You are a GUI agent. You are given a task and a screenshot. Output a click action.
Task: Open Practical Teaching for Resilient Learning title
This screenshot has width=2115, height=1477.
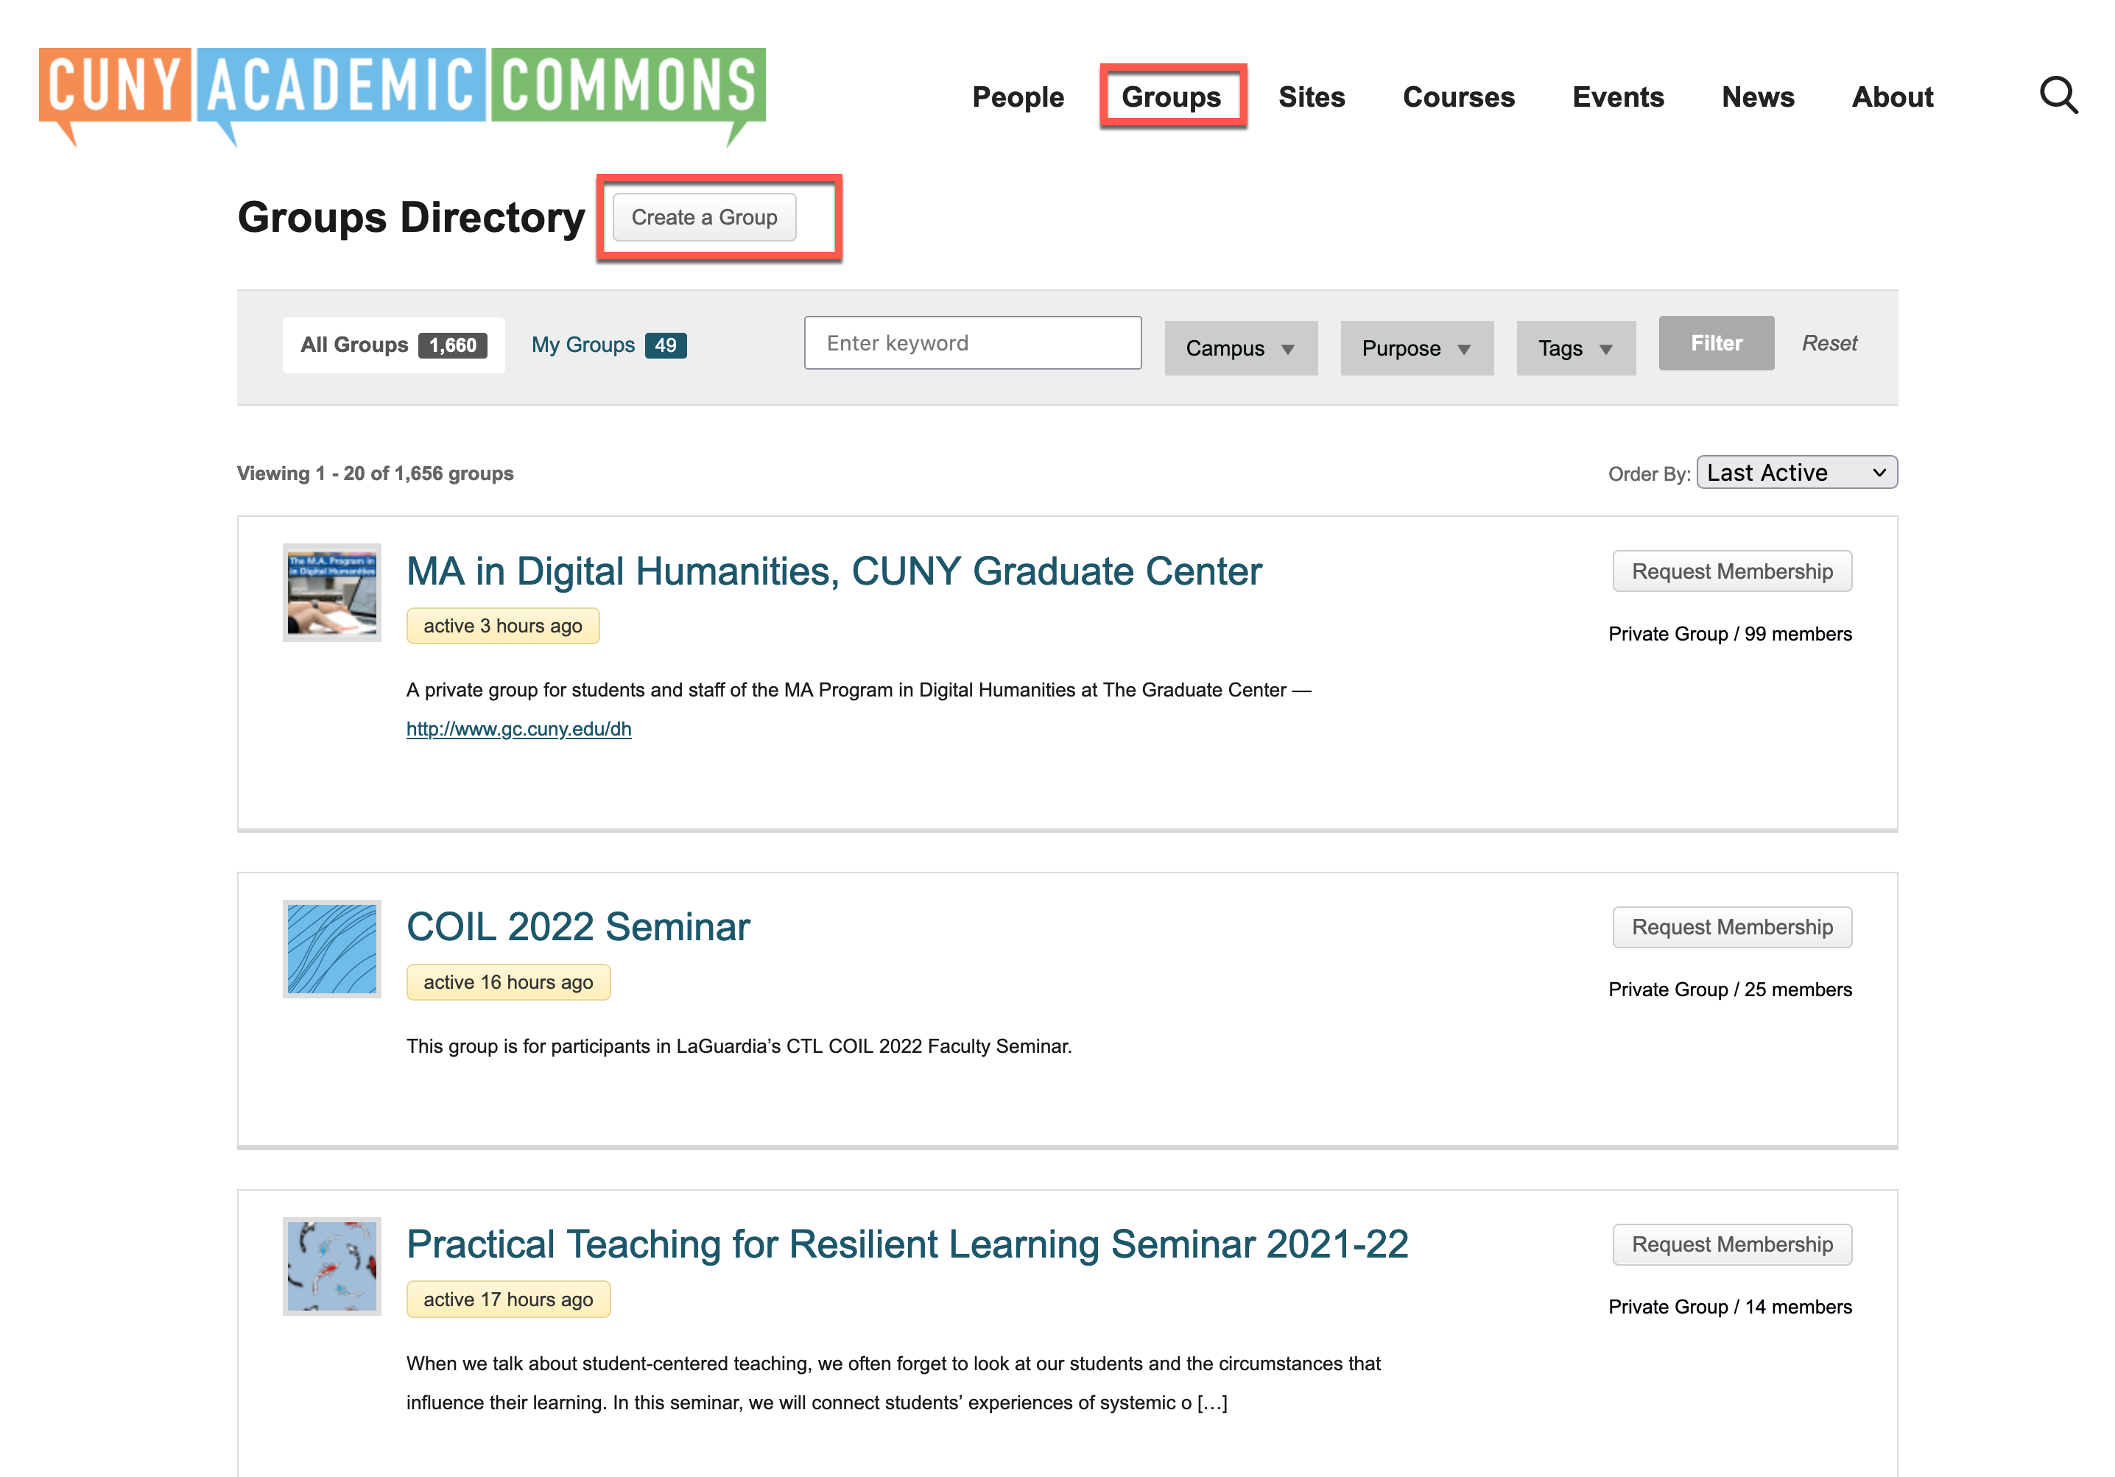click(907, 1244)
